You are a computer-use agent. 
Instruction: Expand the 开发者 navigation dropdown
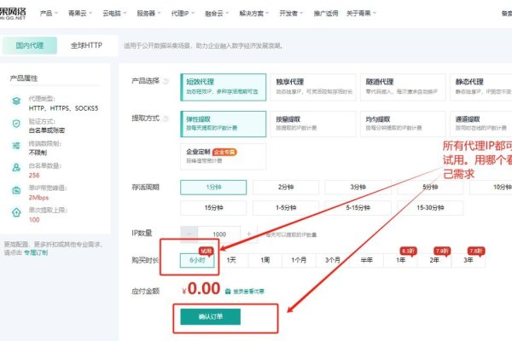tap(291, 14)
